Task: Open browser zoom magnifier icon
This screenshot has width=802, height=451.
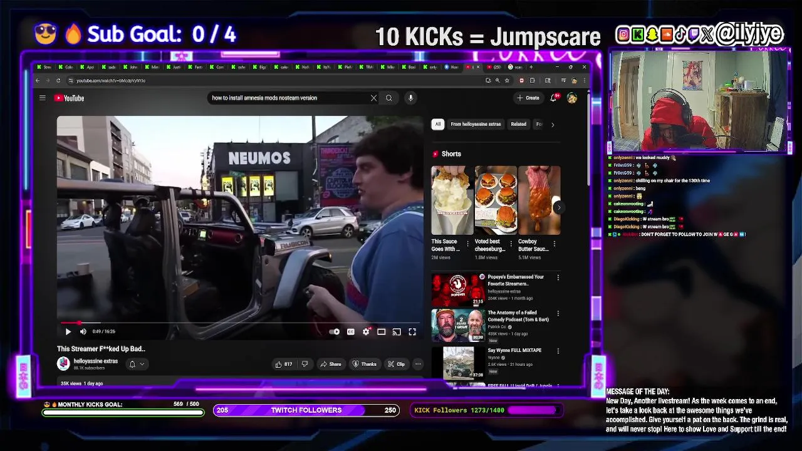Action: click(x=497, y=80)
